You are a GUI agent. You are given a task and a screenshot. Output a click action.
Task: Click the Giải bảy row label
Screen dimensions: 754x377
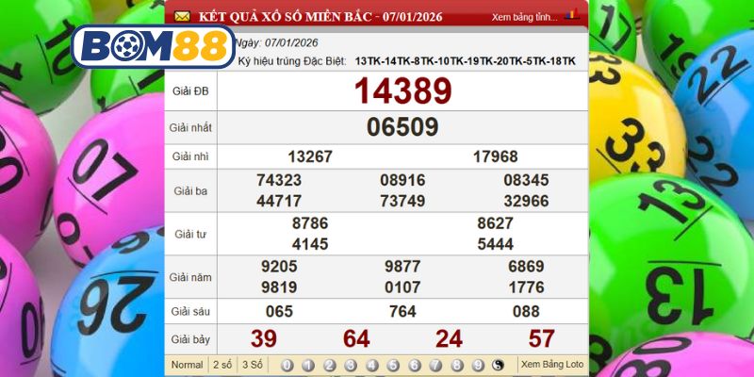pos(190,339)
